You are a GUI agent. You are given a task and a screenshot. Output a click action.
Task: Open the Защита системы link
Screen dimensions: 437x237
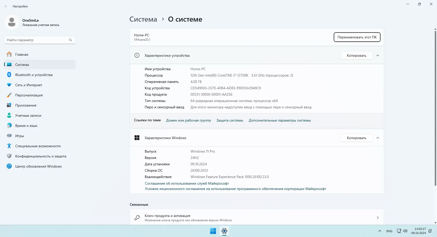[230, 120]
